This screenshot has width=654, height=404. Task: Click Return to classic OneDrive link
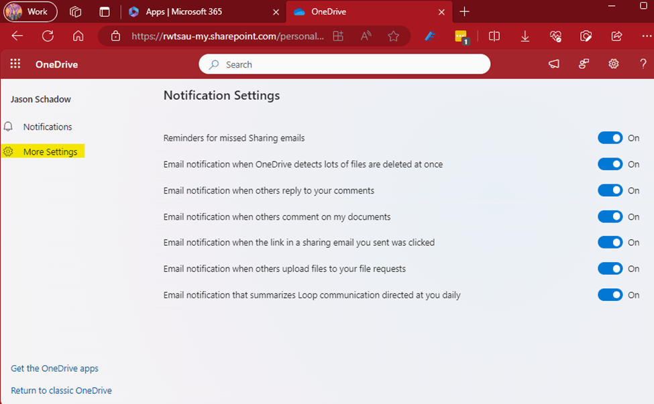point(61,391)
